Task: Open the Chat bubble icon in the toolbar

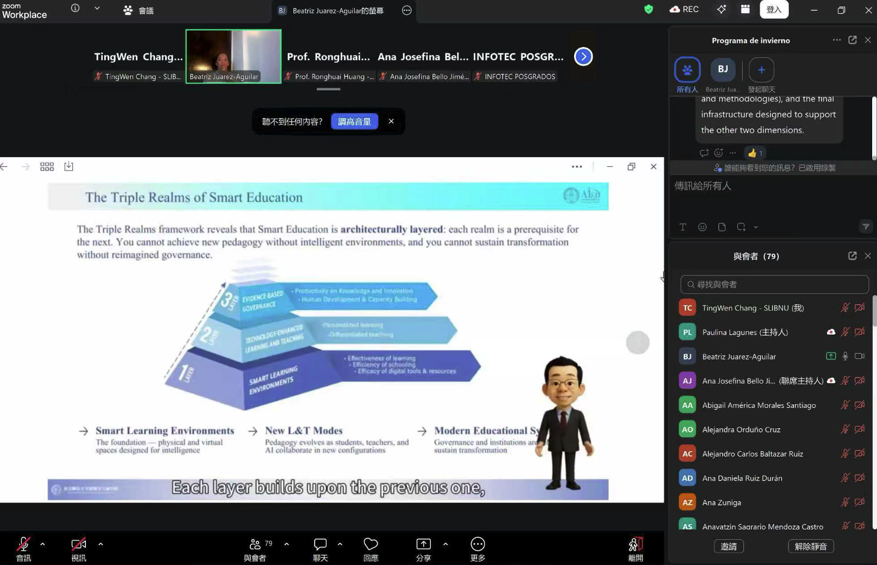Action: 320,545
